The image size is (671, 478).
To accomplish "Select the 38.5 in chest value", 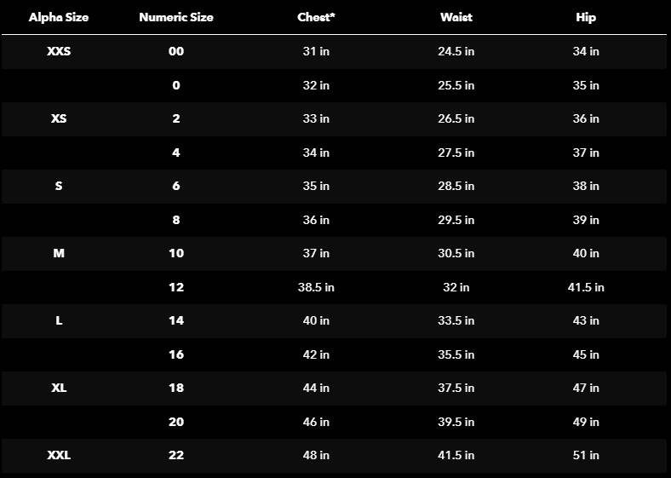I will pos(316,287).
